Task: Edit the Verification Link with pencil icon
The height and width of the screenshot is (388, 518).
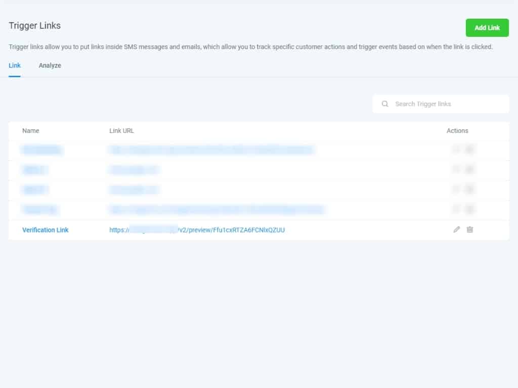Action: tap(457, 230)
